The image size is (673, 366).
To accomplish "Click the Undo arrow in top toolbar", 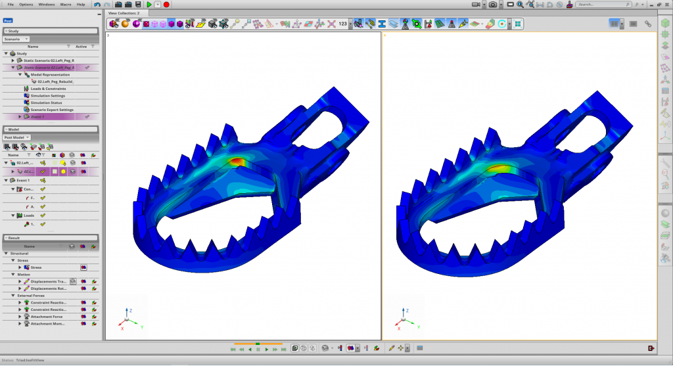I will coord(97,5).
